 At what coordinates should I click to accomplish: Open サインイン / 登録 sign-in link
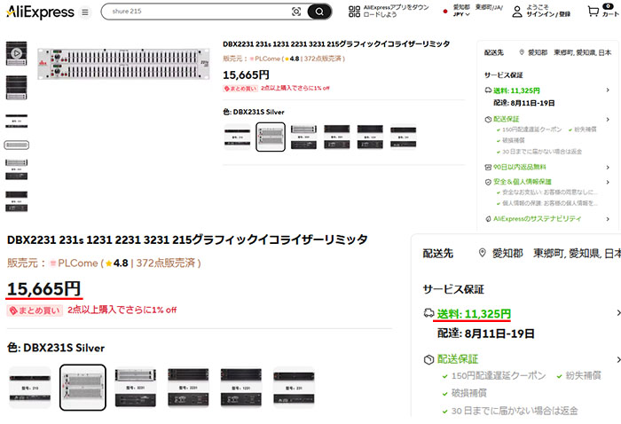pyautogui.click(x=548, y=14)
